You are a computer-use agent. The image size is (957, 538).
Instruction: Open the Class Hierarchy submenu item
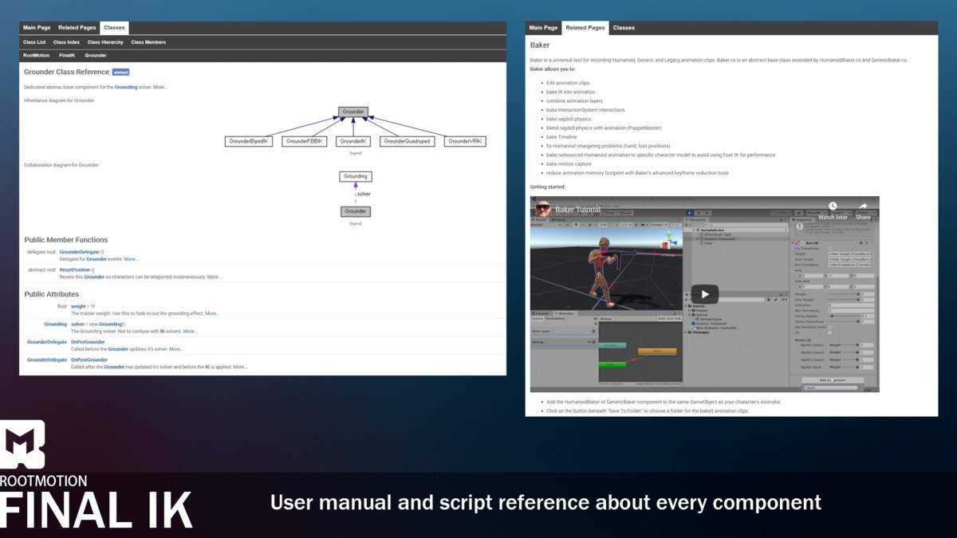click(x=105, y=42)
